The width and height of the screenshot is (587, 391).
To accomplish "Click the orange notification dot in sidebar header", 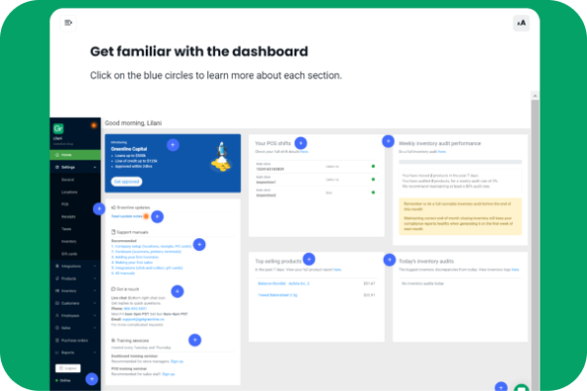I will (x=93, y=125).
